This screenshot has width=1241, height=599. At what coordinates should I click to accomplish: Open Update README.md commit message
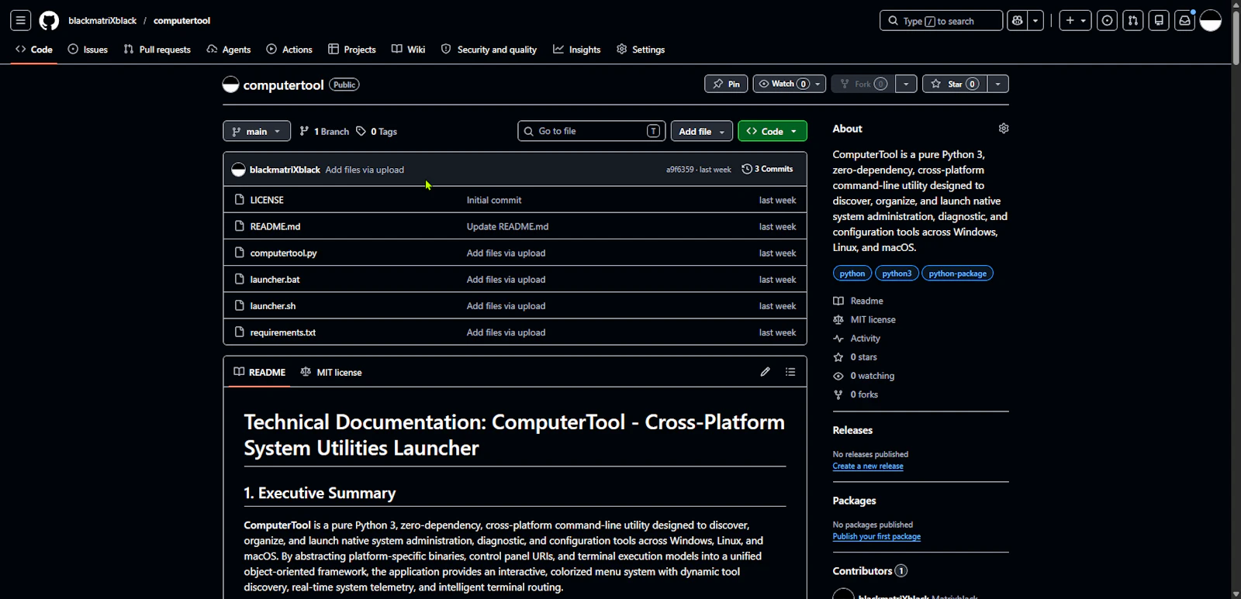(x=507, y=226)
